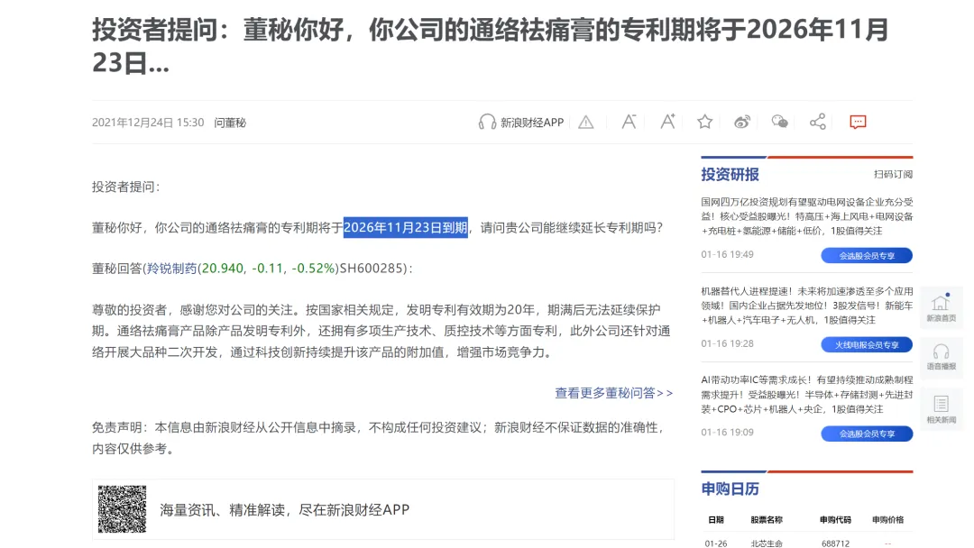The image size is (974, 548).
Task: Click 海量资讯 app promotion text
Action: coord(284,509)
